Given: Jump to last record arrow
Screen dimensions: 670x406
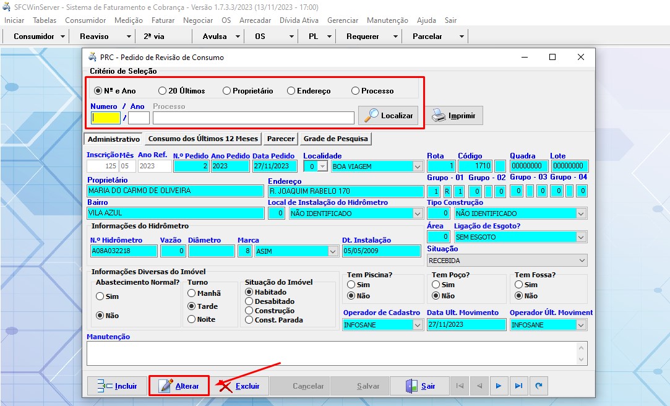Looking at the screenshot, I should (x=518, y=386).
